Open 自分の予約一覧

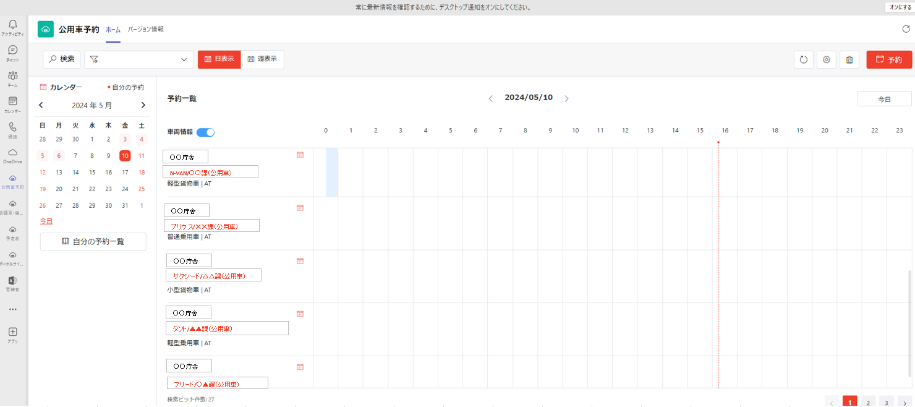pyautogui.click(x=93, y=241)
